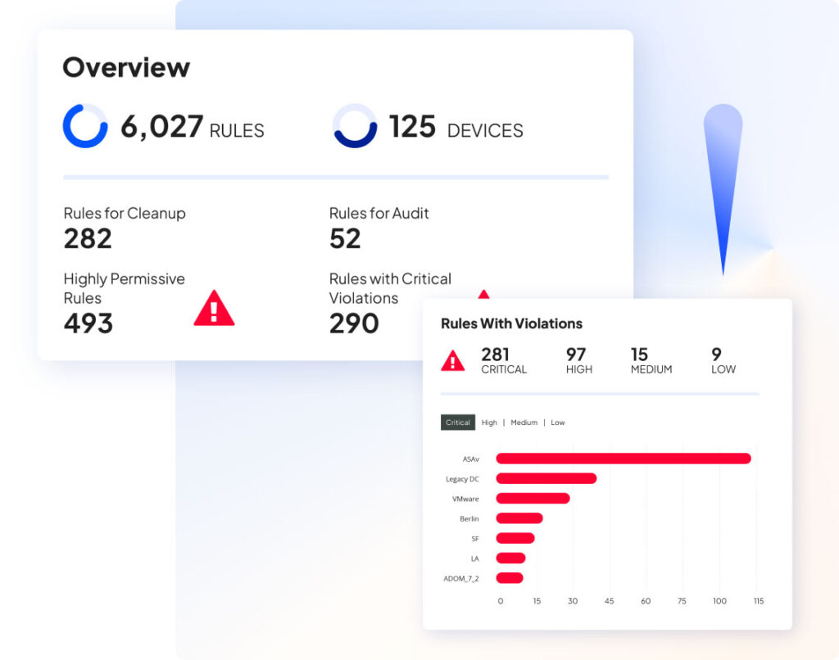Click the ASAv red bar in chart
The height and width of the screenshot is (660, 839).
point(623,459)
